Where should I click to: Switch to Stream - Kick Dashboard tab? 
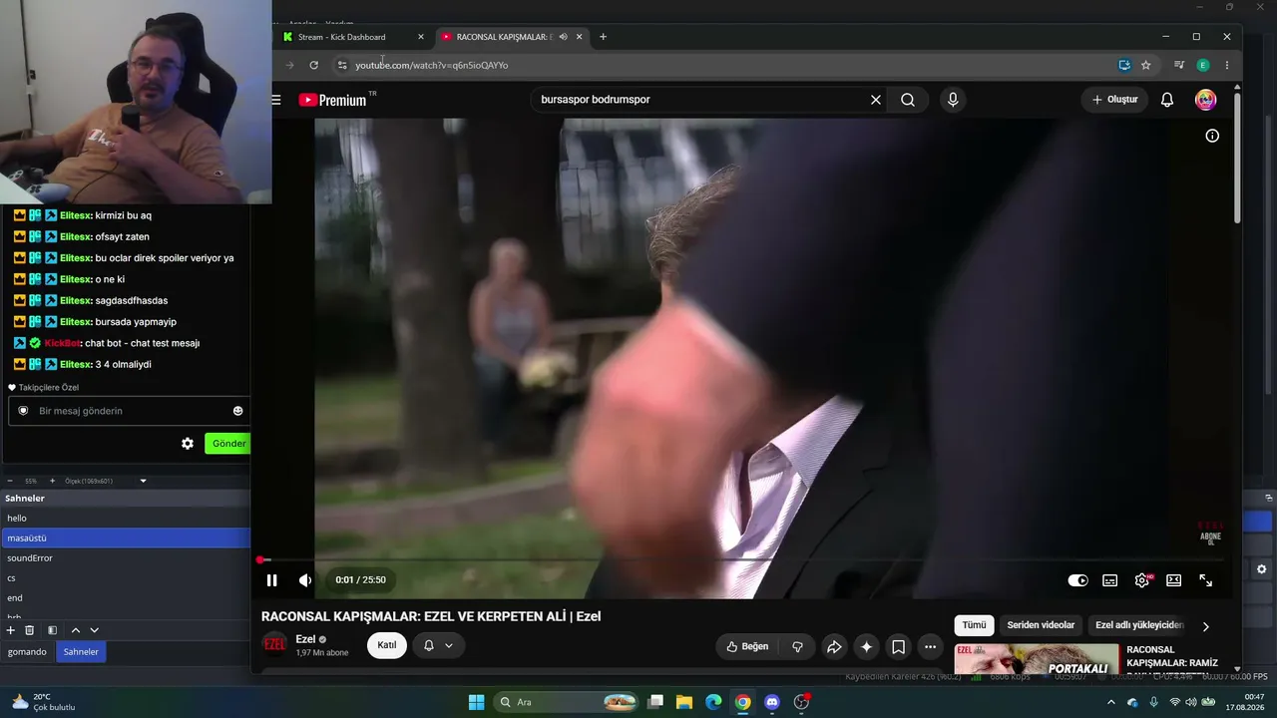[x=353, y=37]
